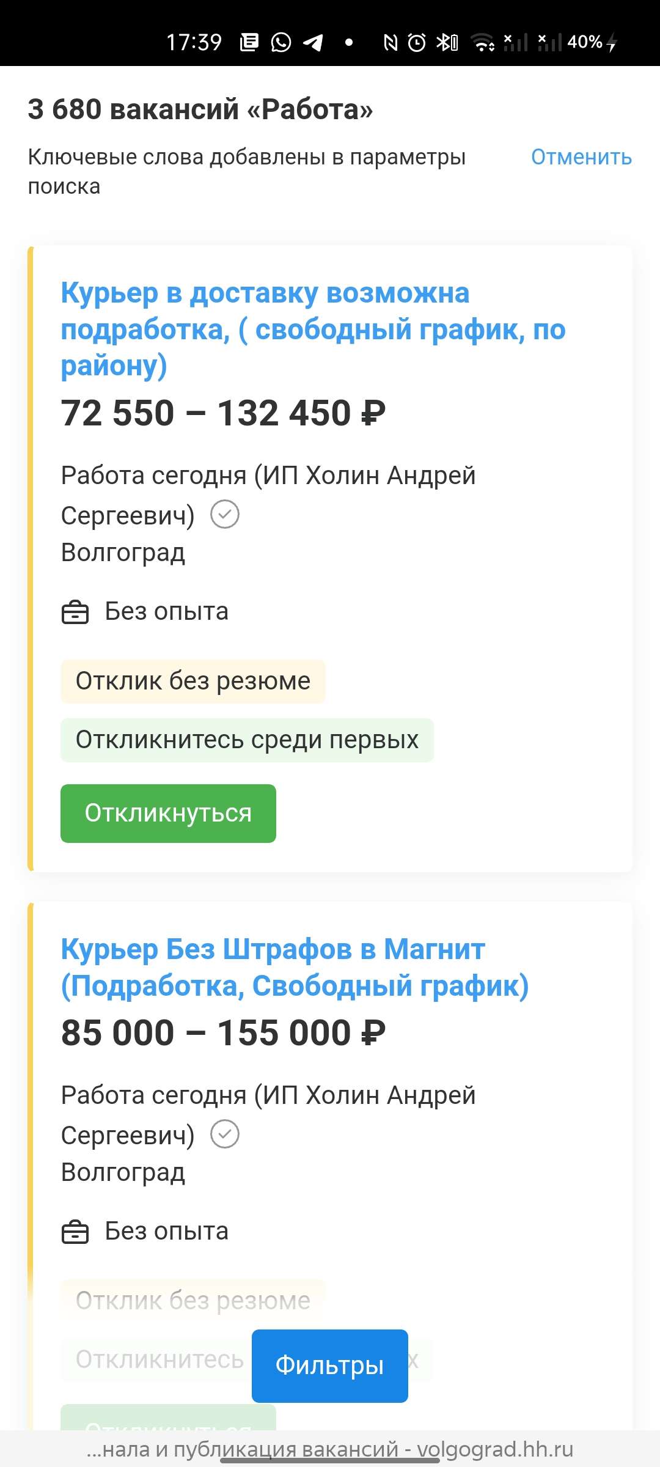The width and height of the screenshot is (660, 1467).
Task: Tap 'Откликнитесь среди первых' tag
Action: click(x=247, y=740)
